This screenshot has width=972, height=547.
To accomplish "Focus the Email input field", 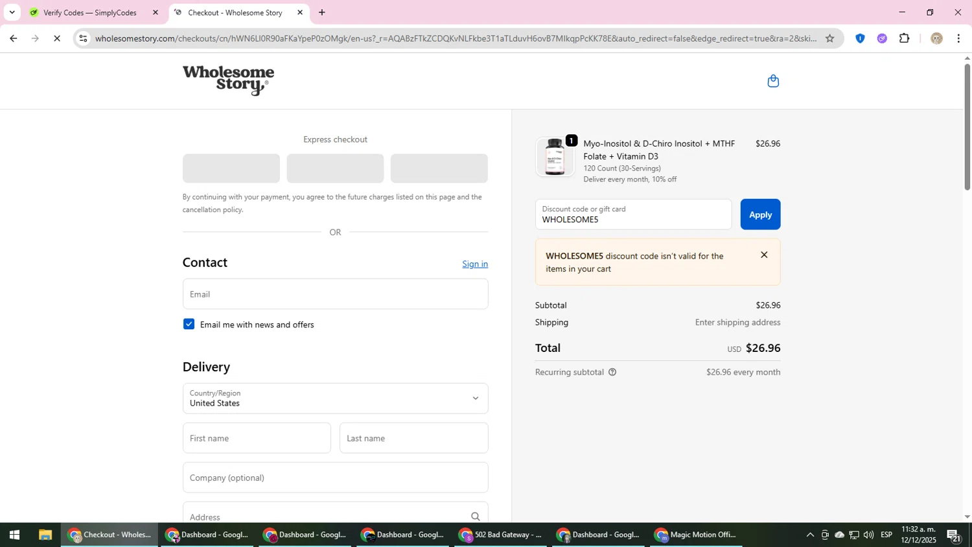I will click(335, 294).
